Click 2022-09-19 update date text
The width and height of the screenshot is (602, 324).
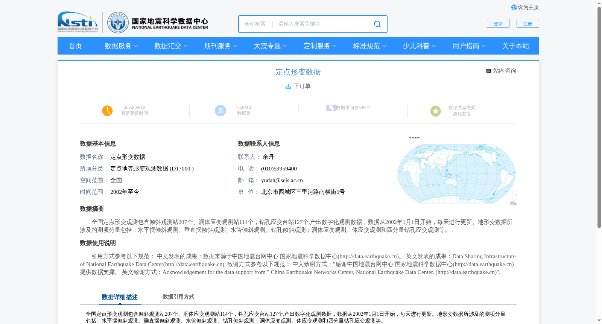pos(134,108)
